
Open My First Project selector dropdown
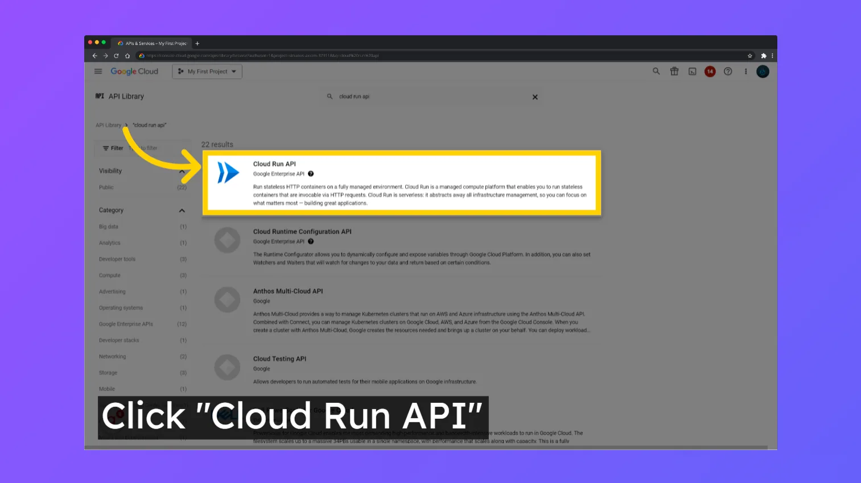pos(207,72)
